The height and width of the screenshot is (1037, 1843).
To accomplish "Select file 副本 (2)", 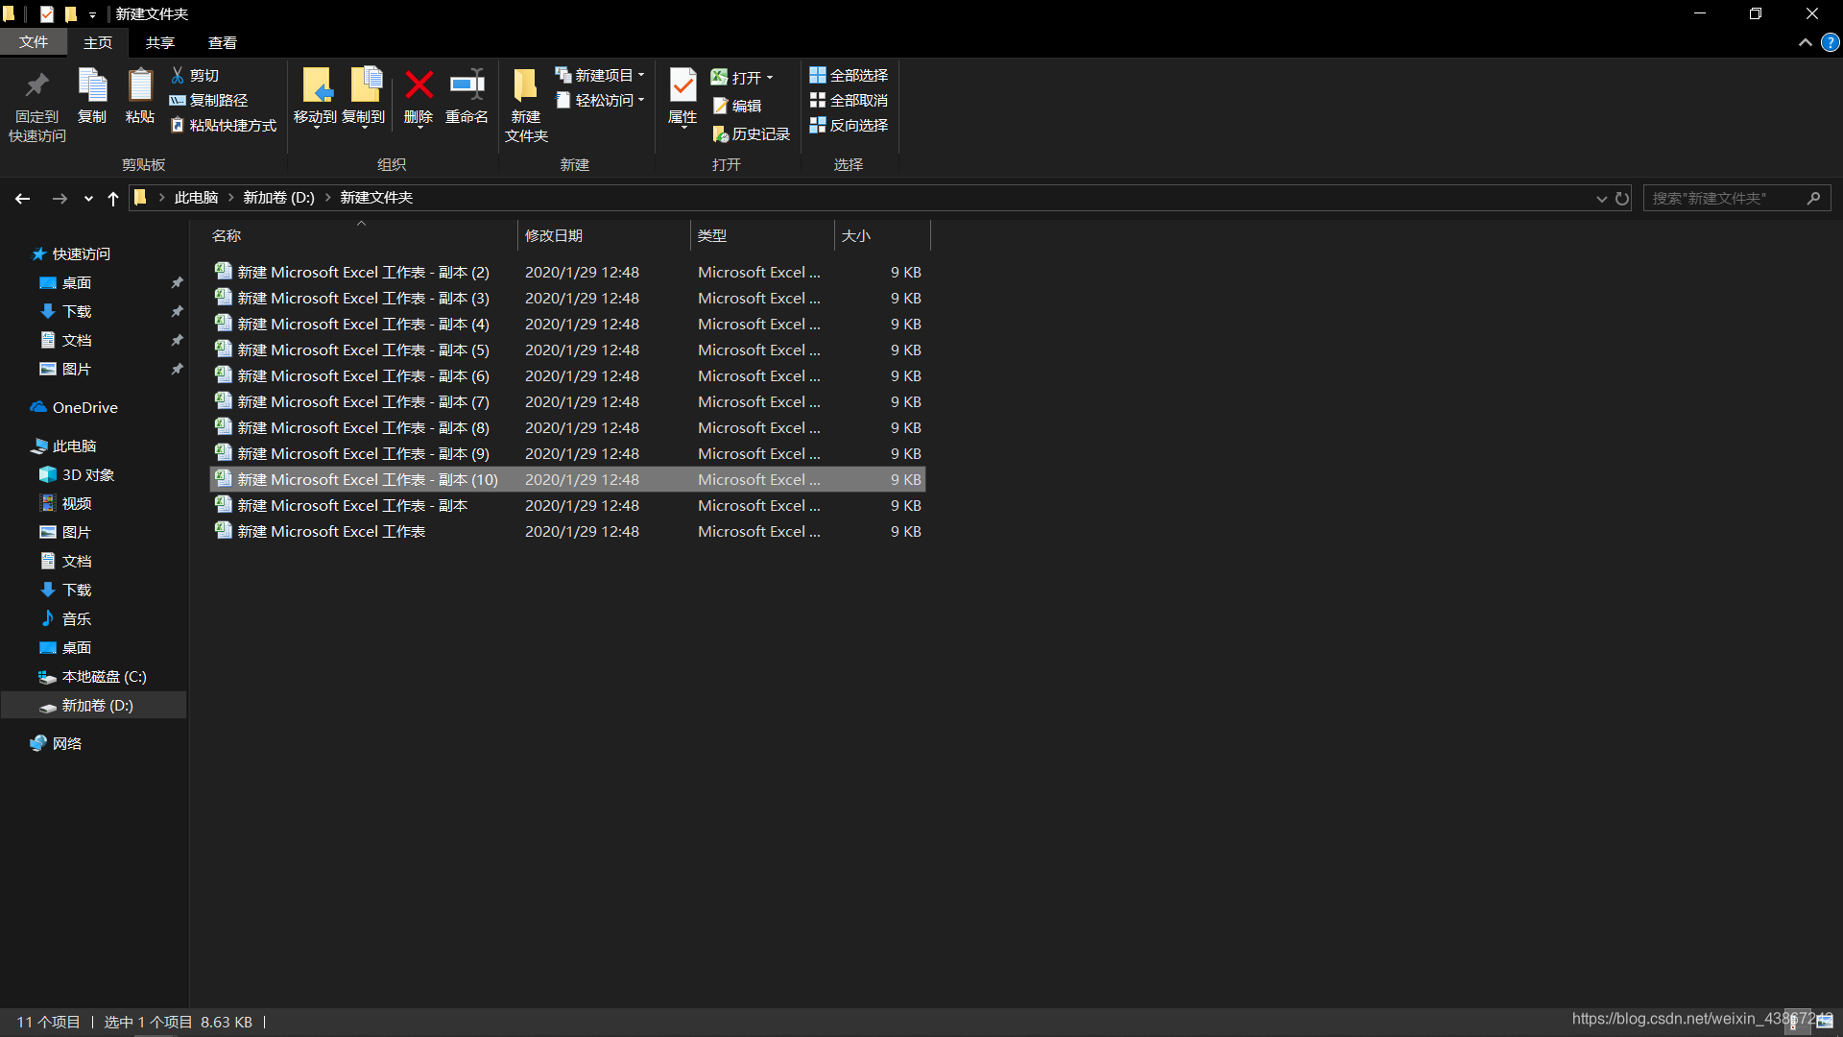I will pyautogui.click(x=567, y=272).
